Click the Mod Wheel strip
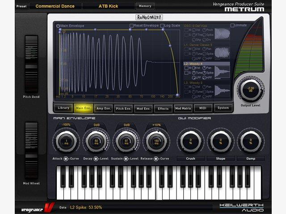 (31, 151)
